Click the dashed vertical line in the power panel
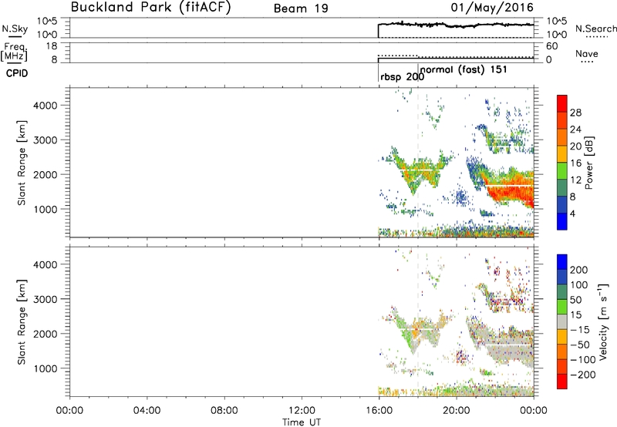Viewport: 617px width, 427px height. pos(418,162)
